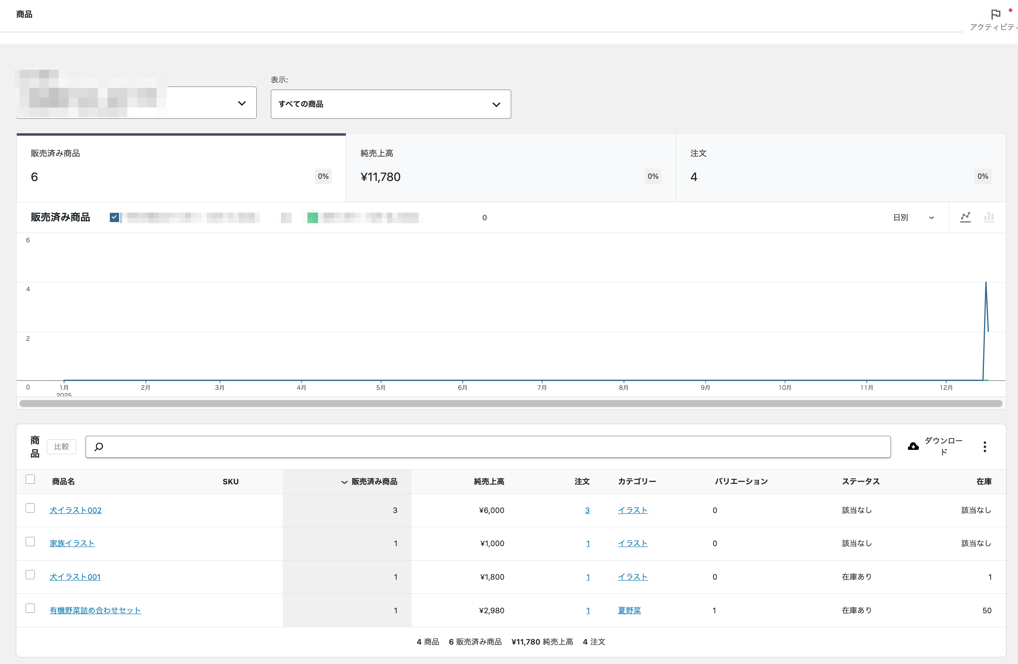Uncheck the blue chart legend checkbox
The height and width of the screenshot is (664, 1018).
(114, 217)
